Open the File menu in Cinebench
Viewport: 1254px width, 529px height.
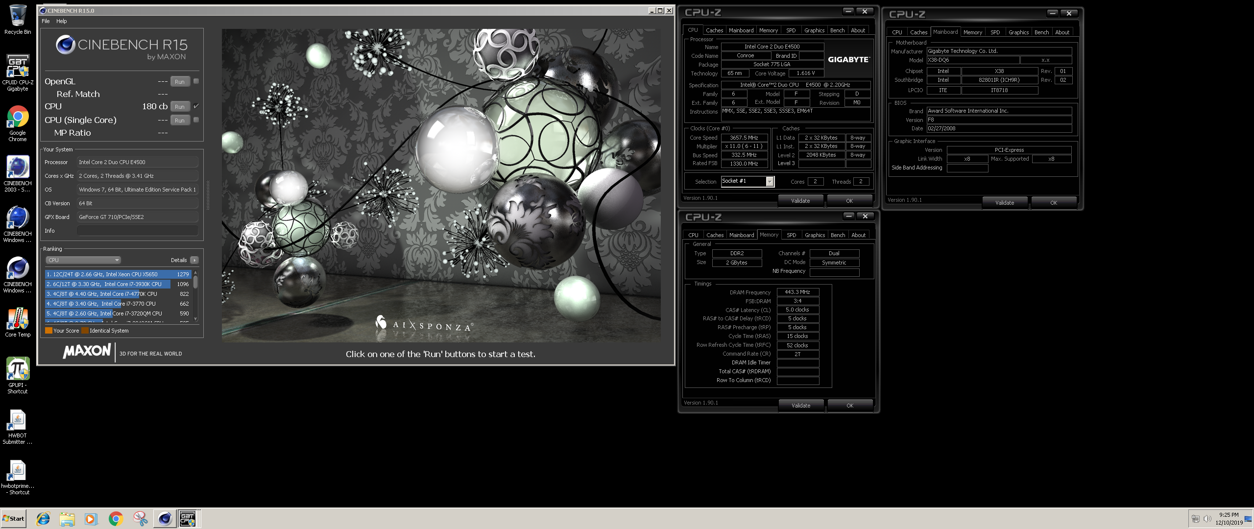click(x=46, y=21)
